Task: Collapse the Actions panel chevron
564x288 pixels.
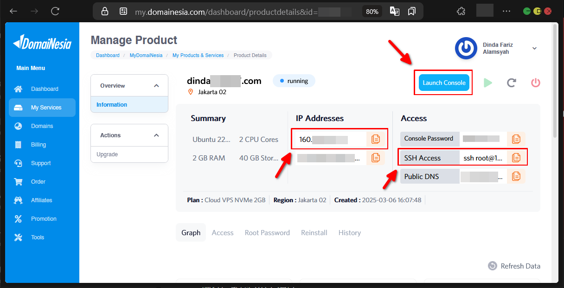Action: 156,135
